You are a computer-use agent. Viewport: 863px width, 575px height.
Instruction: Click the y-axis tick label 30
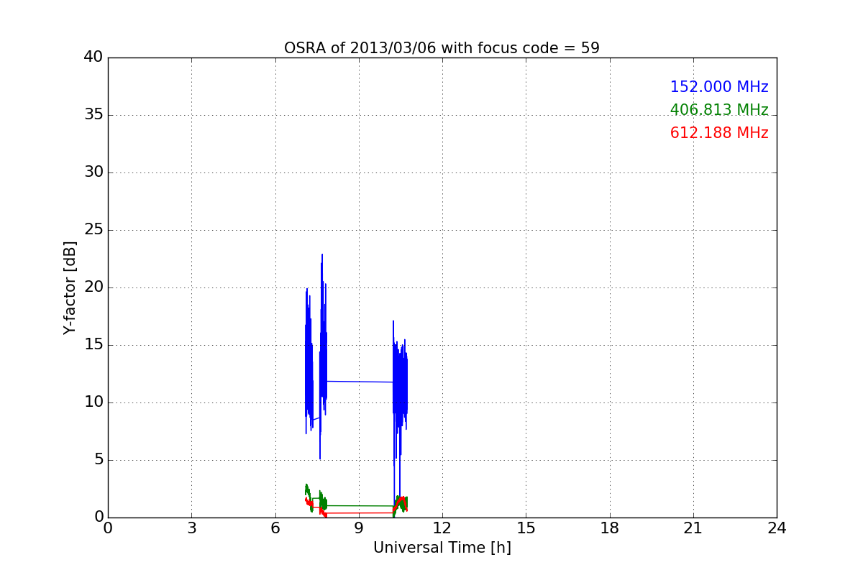93,172
